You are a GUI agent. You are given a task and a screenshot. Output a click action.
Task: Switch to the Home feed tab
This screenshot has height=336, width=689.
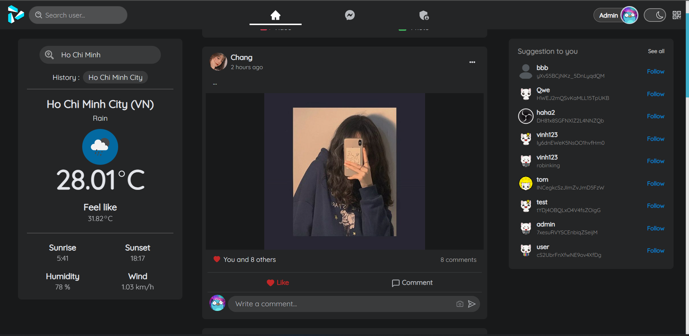275,15
